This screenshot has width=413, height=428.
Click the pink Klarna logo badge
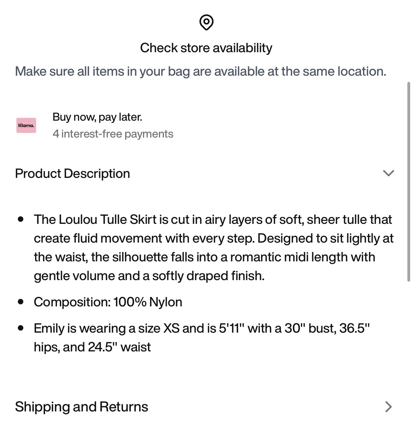tap(26, 125)
